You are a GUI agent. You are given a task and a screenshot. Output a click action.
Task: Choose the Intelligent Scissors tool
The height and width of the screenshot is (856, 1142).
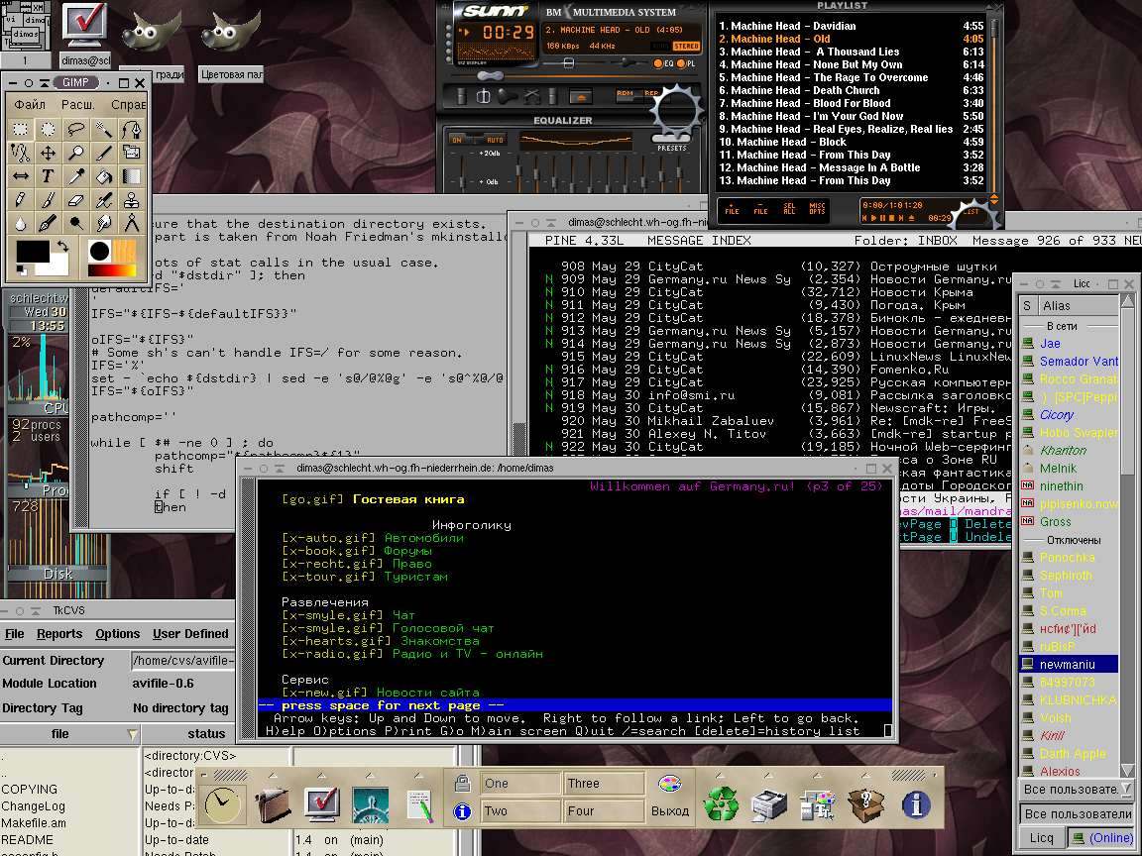click(x=21, y=153)
